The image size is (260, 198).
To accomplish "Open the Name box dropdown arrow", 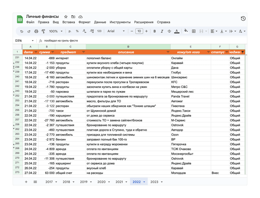I will pyautogui.click(x=33, y=41).
